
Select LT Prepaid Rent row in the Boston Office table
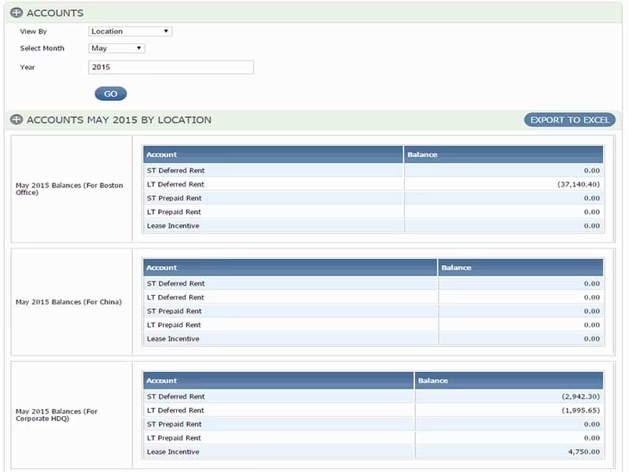pos(373,212)
